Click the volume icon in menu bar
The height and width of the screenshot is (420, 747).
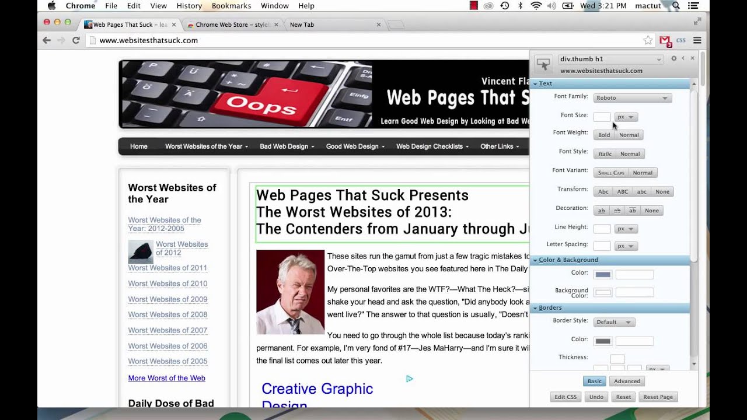point(551,6)
